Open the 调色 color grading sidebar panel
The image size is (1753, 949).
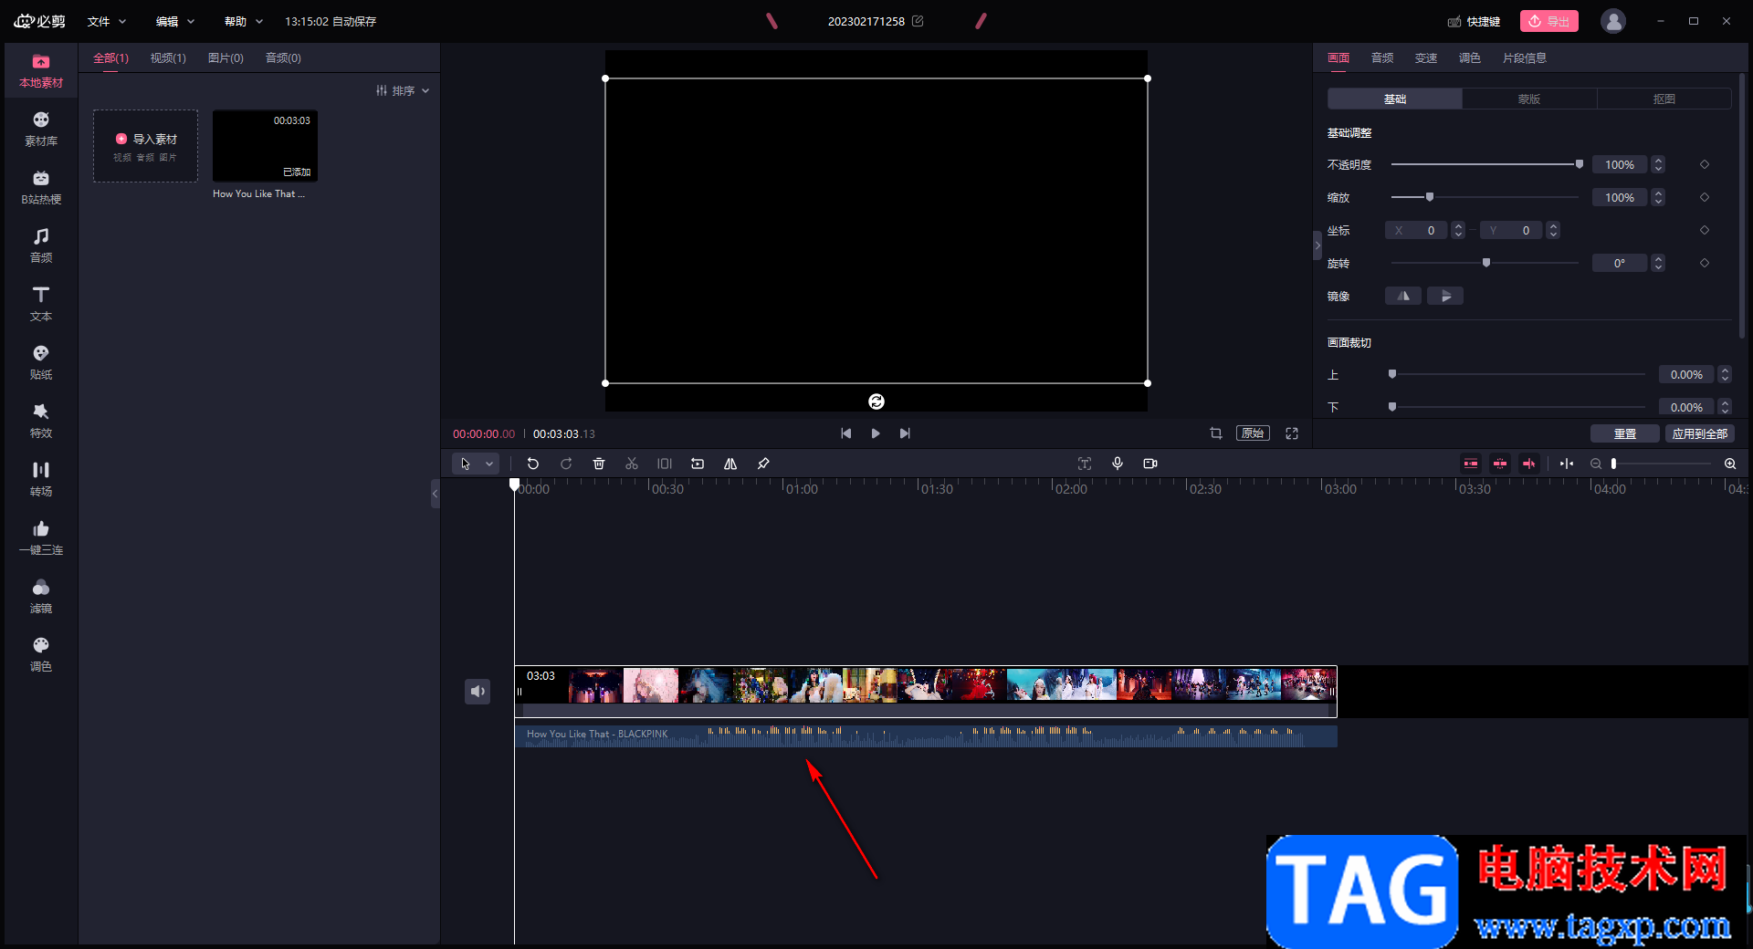tap(41, 655)
